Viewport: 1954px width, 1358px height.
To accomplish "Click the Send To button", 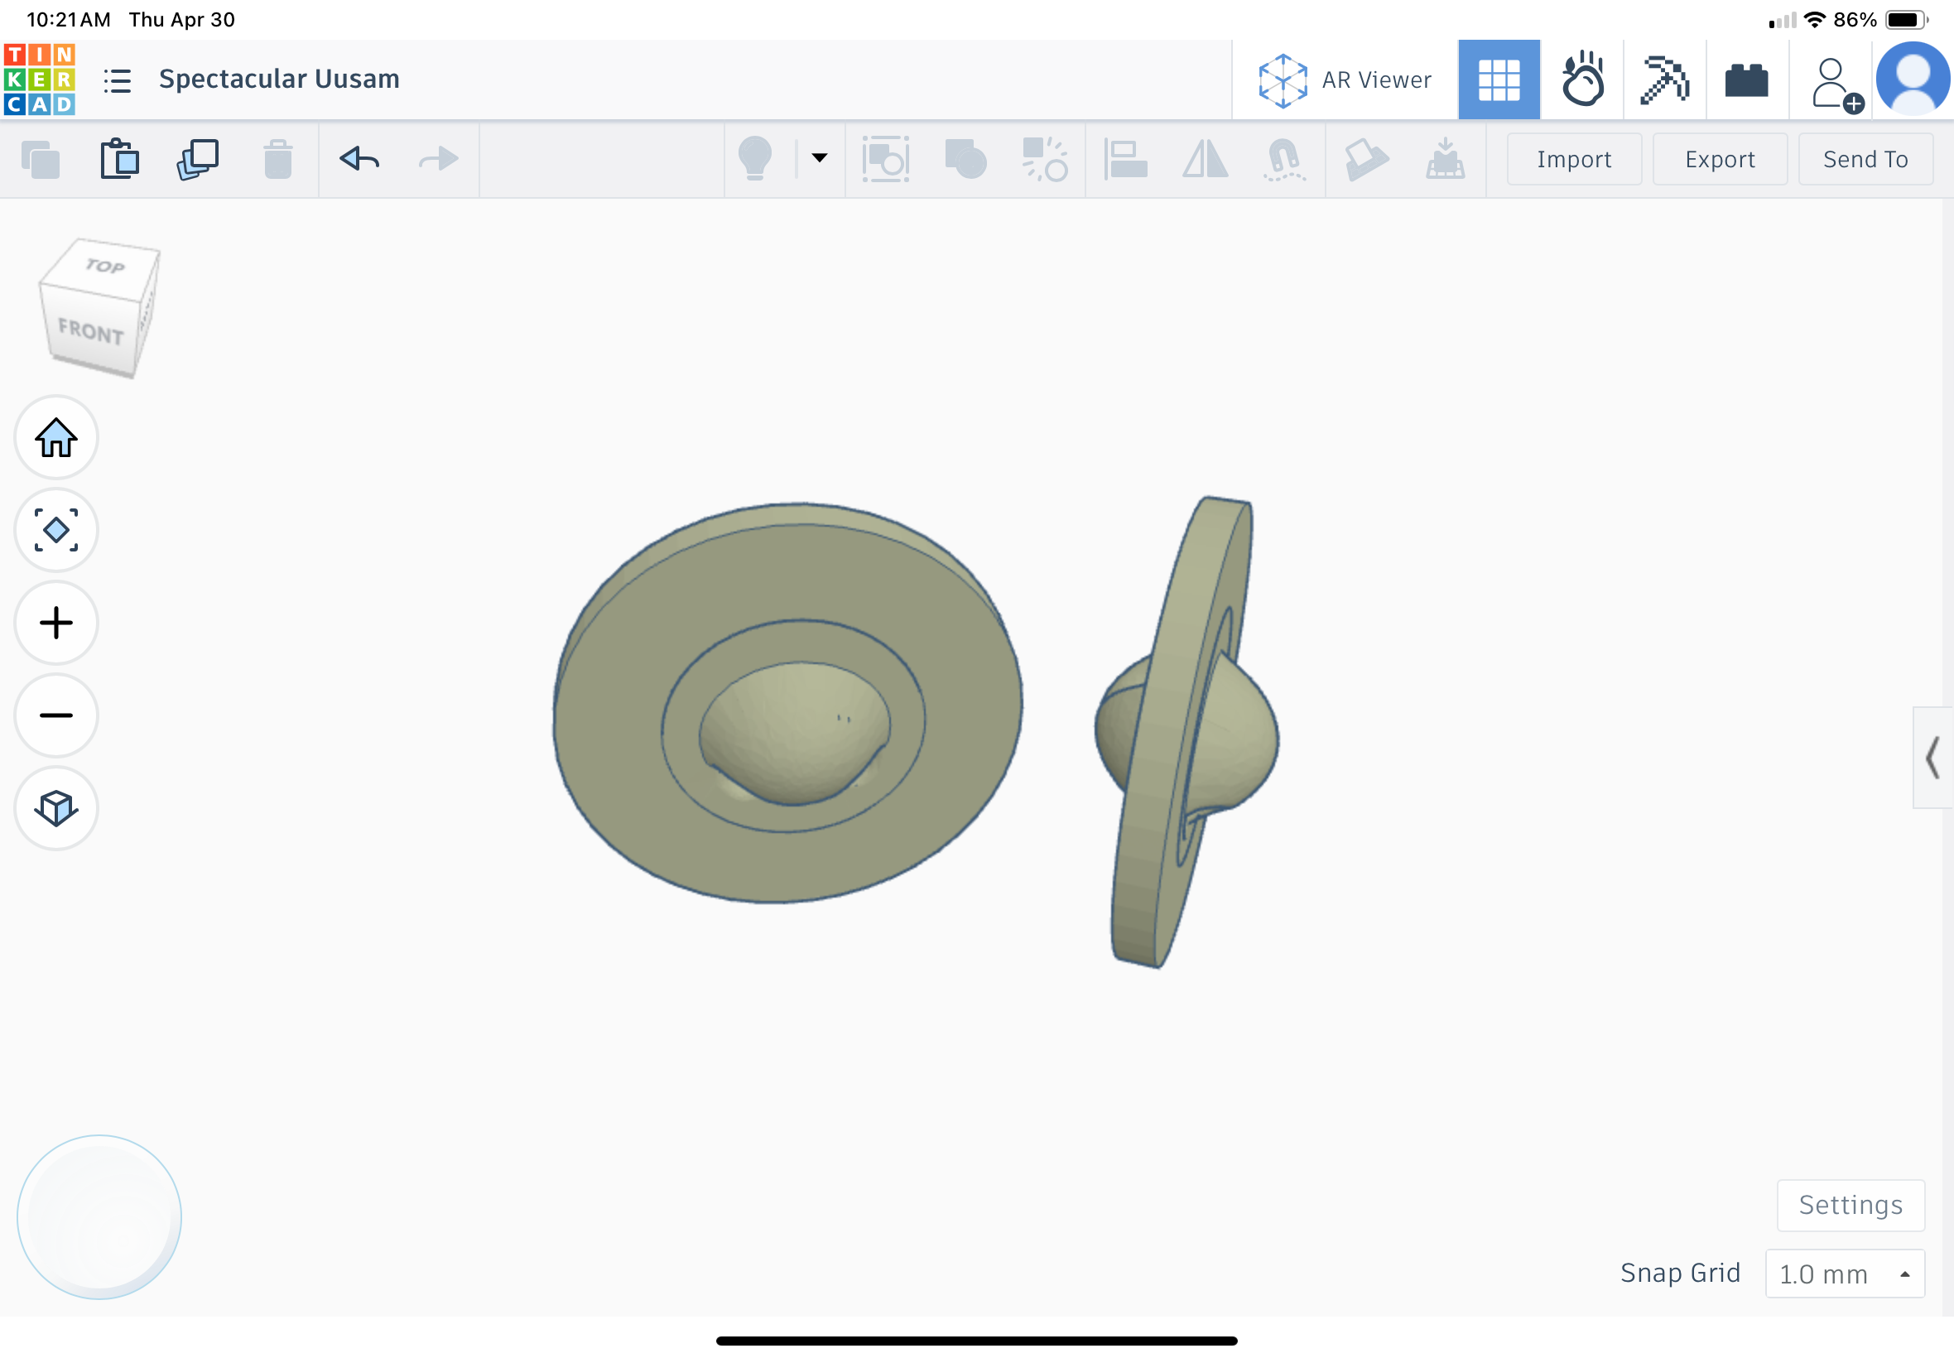I will point(1865,159).
